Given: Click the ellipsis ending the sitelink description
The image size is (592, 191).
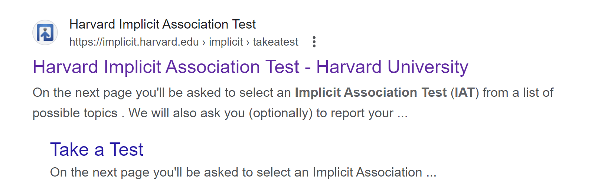Looking at the screenshot, I should pyautogui.click(x=431, y=172).
